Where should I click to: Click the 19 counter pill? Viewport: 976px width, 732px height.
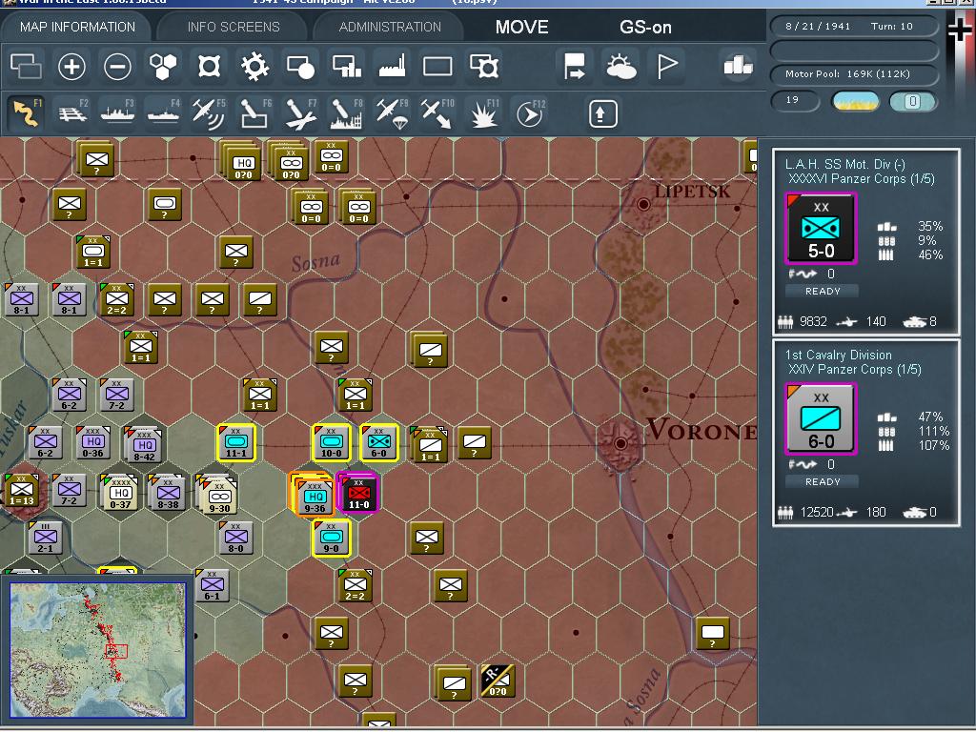pyautogui.click(x=795, y=100)
